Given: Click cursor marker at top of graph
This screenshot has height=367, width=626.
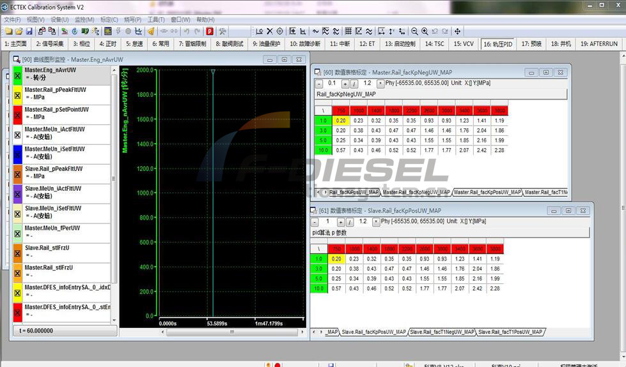Looking at the screenshot, I should click(x=213, y=72).
